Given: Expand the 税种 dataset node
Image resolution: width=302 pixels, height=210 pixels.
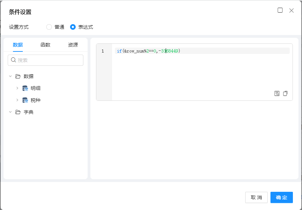Looking at the screenshot, I should pyautogui.click(x=17, y=100).
